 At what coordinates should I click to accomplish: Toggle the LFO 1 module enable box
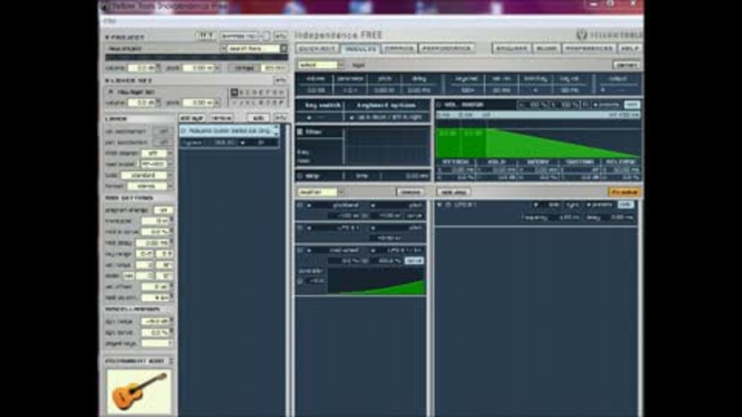click(448, 205)
